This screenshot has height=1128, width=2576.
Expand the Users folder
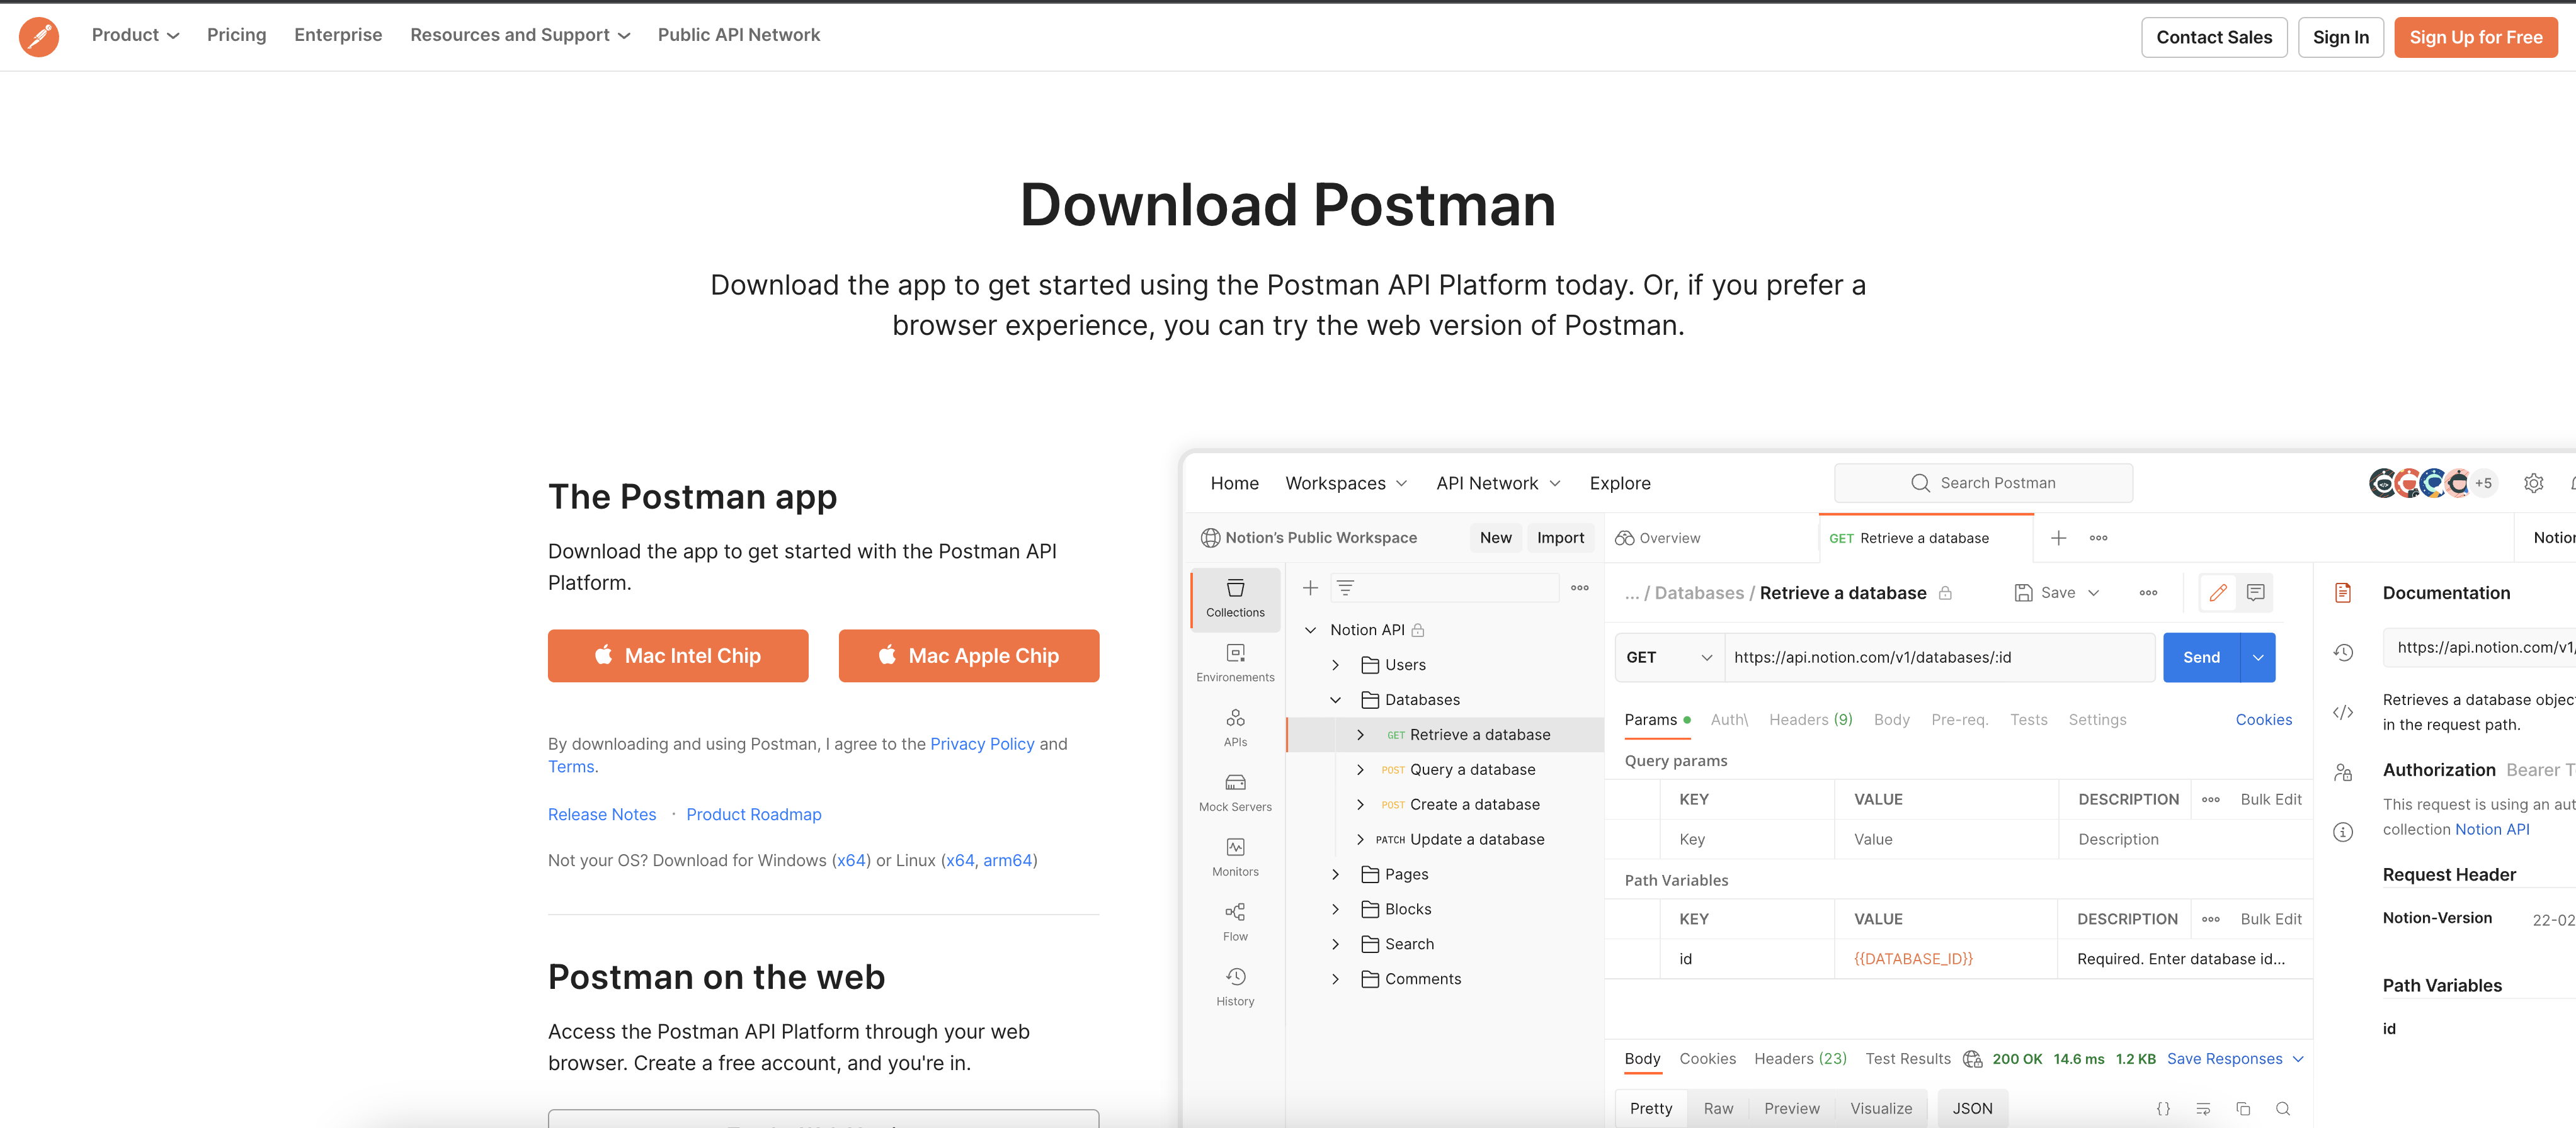pos(1335,665)
